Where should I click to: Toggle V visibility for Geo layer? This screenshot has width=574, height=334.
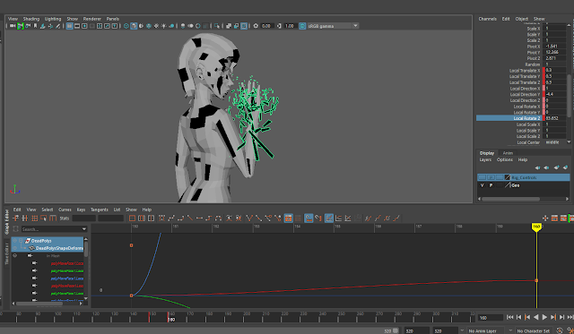click(x=483, y=185)
